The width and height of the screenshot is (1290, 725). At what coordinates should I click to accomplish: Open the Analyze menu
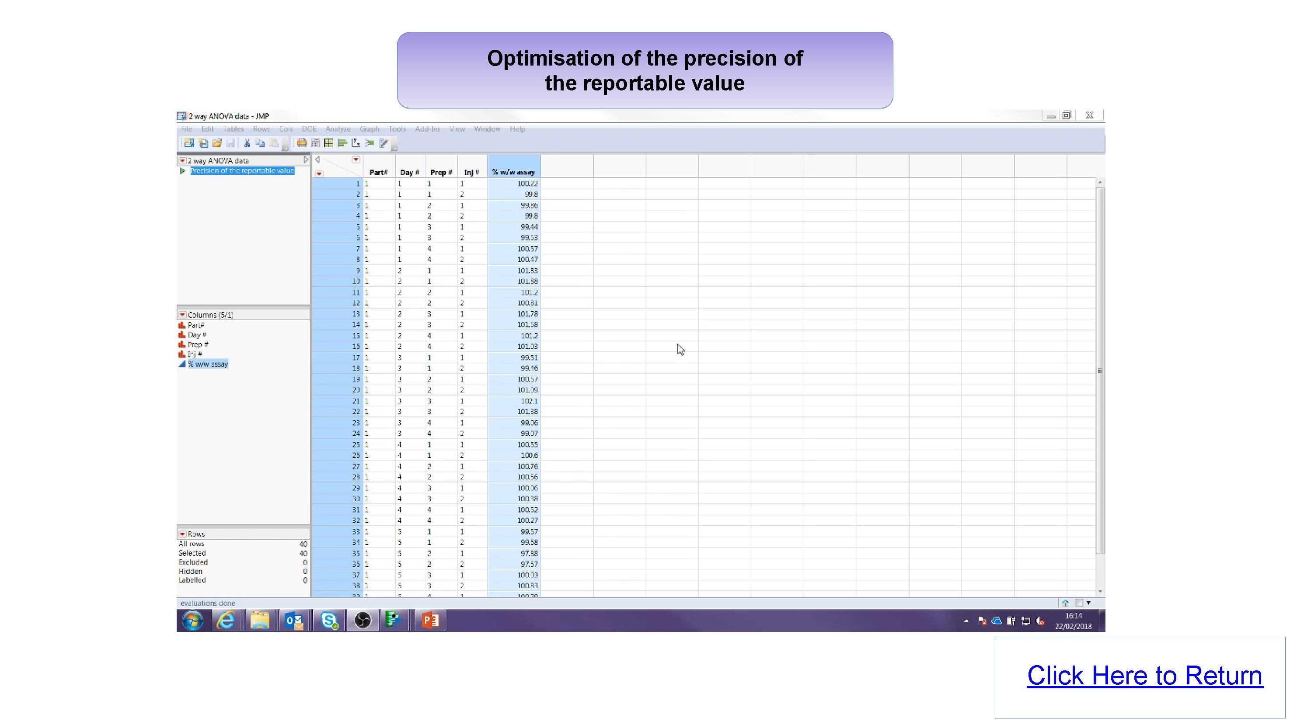coord(338,129)
